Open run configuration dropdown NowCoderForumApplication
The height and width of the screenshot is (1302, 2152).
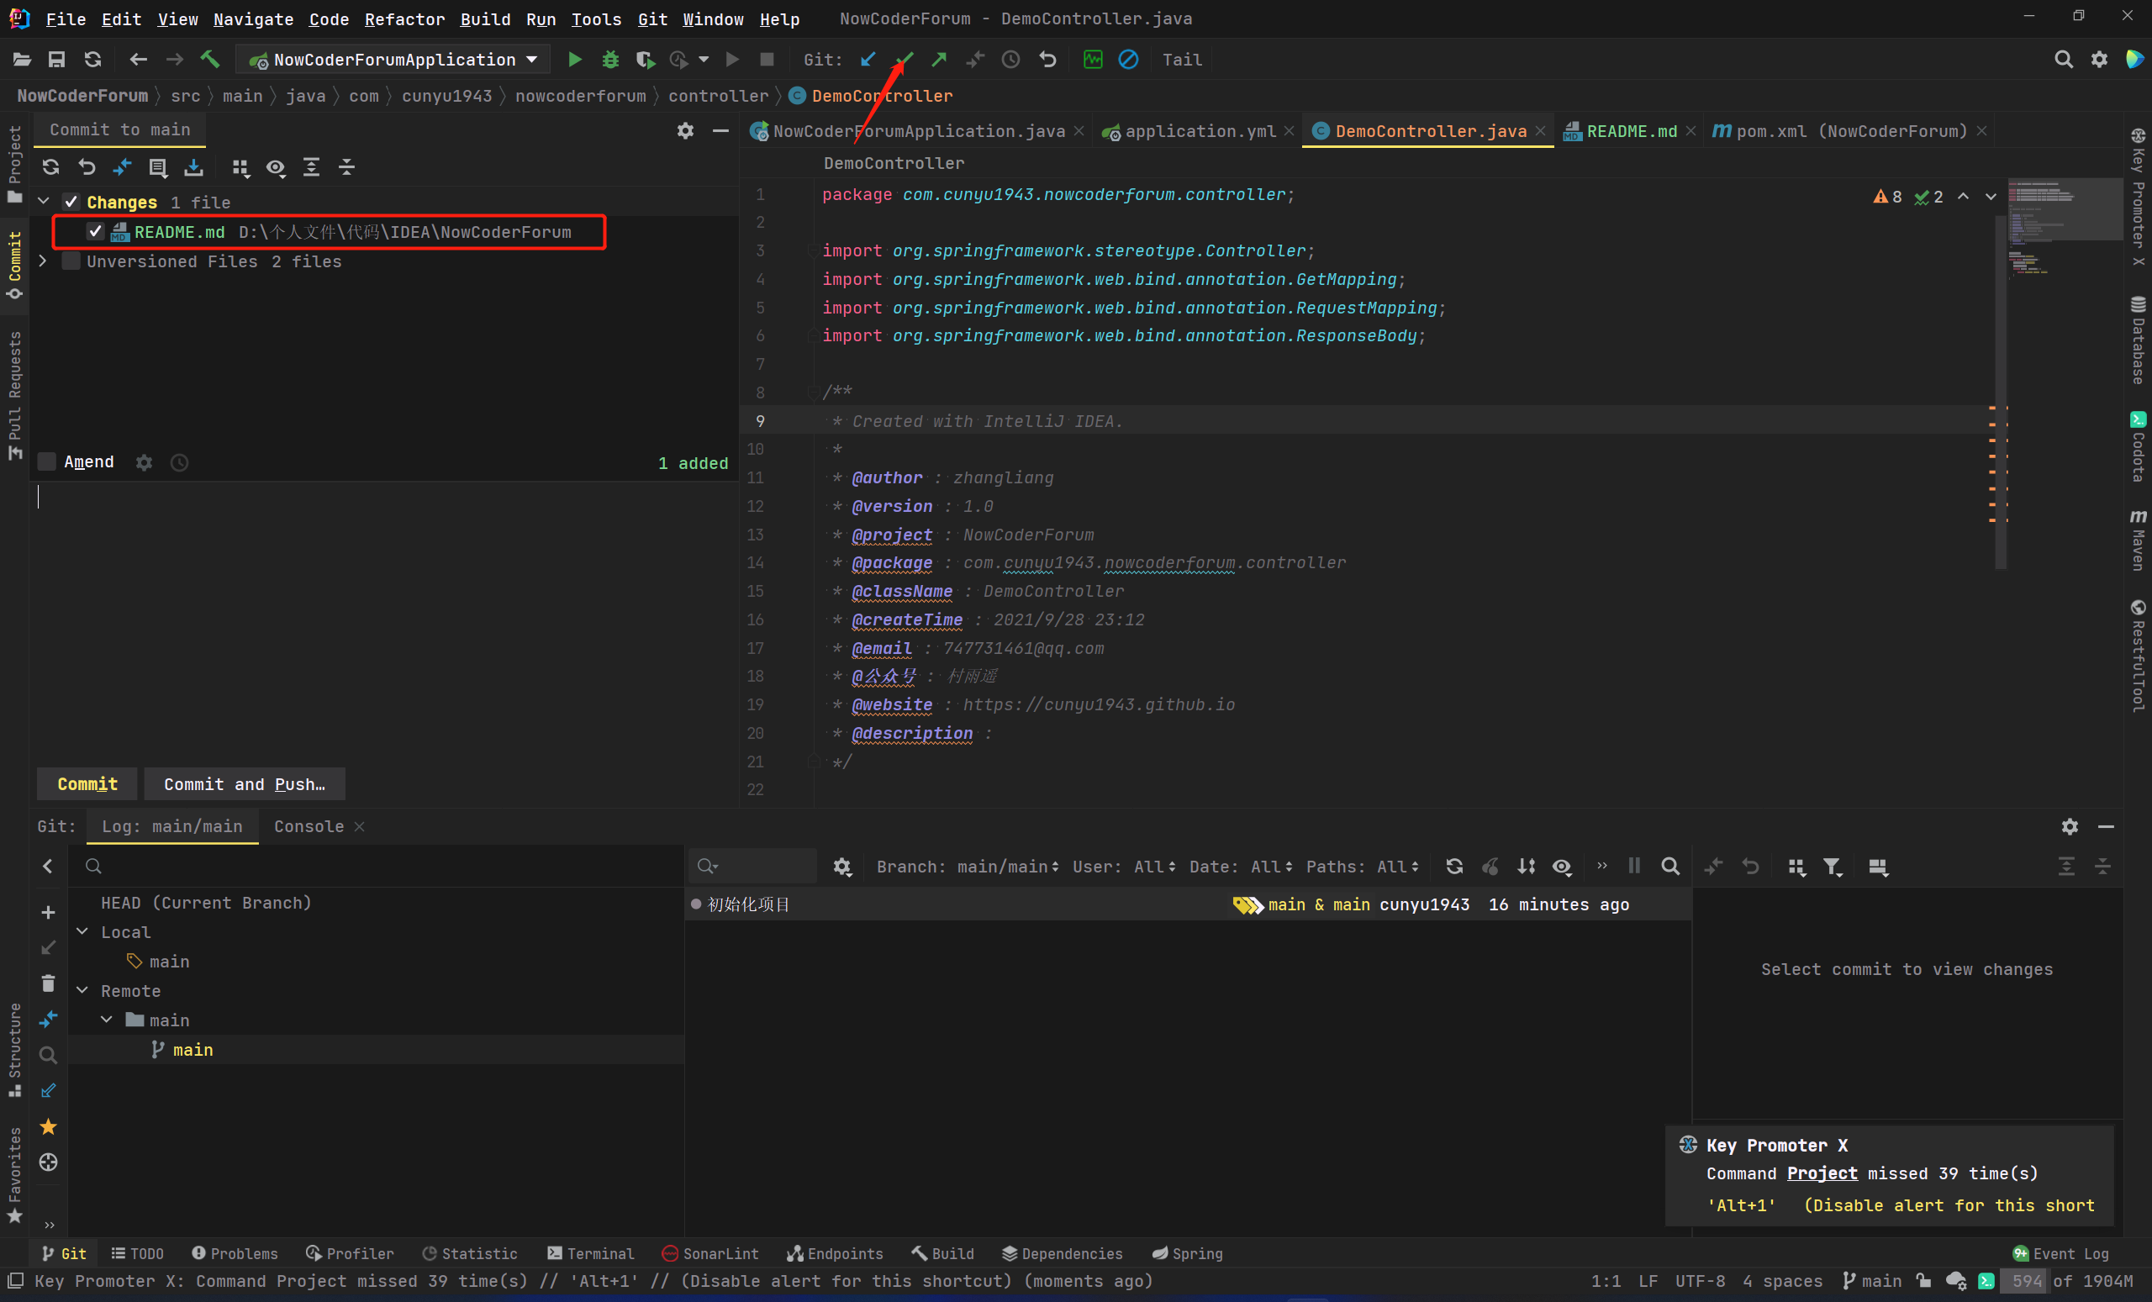coord(393,60)
